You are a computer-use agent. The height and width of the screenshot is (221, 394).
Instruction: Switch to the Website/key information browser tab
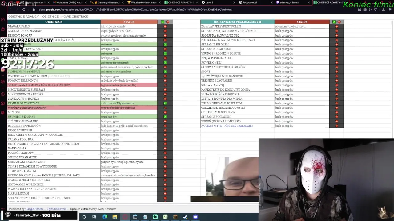pyautogui.click(x=144, y=2)
